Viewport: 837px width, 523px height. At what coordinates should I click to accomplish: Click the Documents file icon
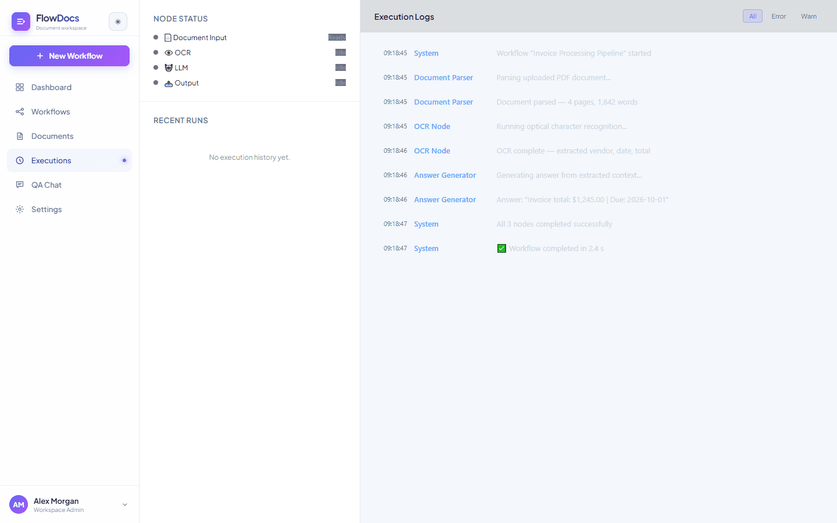tap(20, 136)
